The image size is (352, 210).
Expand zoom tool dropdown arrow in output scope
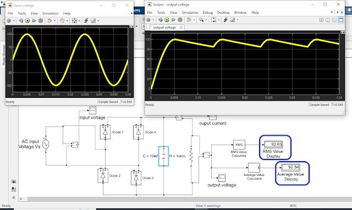(x=206, y=20)
